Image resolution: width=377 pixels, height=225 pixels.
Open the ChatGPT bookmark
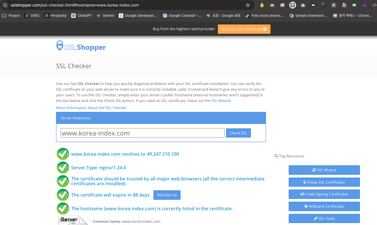pos(81,16)
